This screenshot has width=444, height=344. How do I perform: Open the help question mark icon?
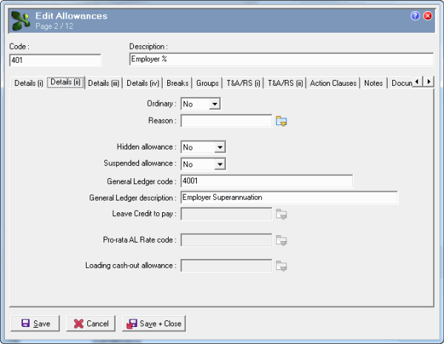coord(415,16)
